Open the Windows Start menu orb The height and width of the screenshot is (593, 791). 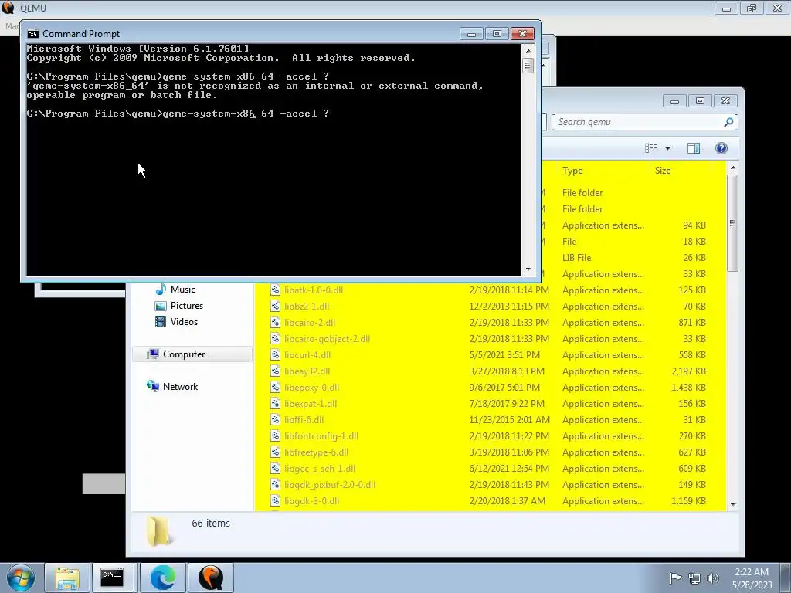(x=21, y=578)
